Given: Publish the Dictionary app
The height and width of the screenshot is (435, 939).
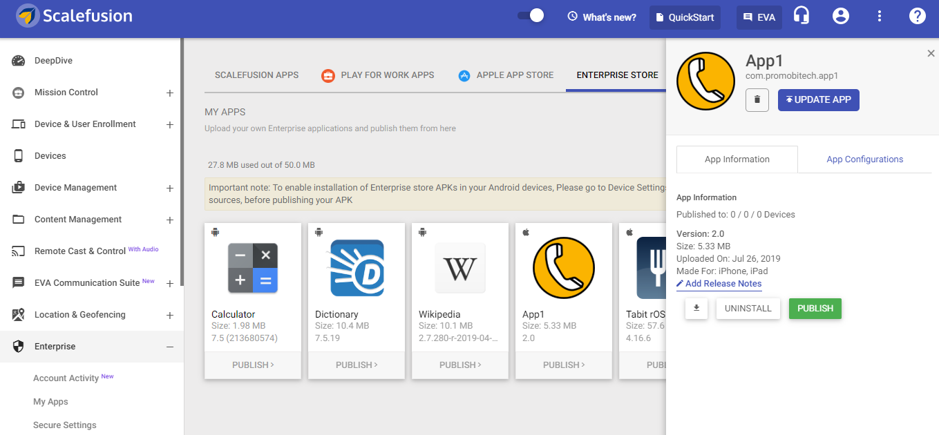Looking at the screenshot, I should click(357, 365).
